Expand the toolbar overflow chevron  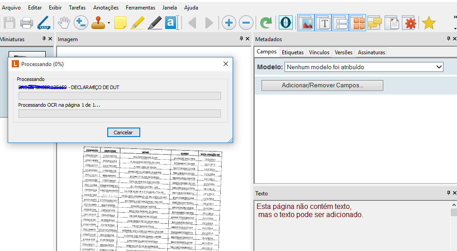coord(454,17)
